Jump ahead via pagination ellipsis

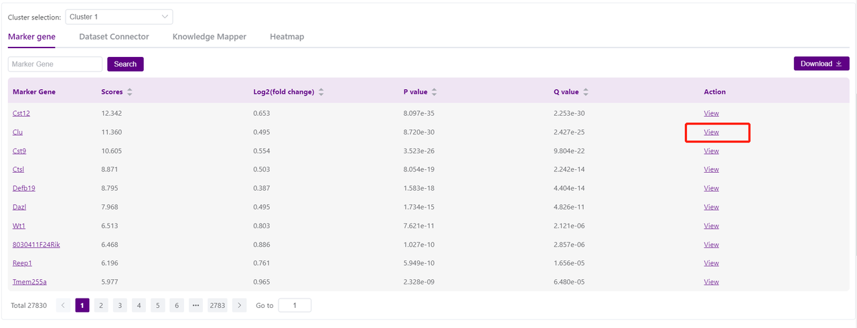pyautogui.click(x=196, y=305)
